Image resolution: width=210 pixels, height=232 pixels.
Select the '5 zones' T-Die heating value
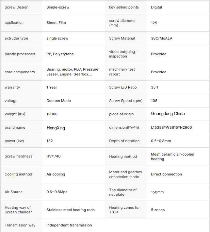pos(158,210)
